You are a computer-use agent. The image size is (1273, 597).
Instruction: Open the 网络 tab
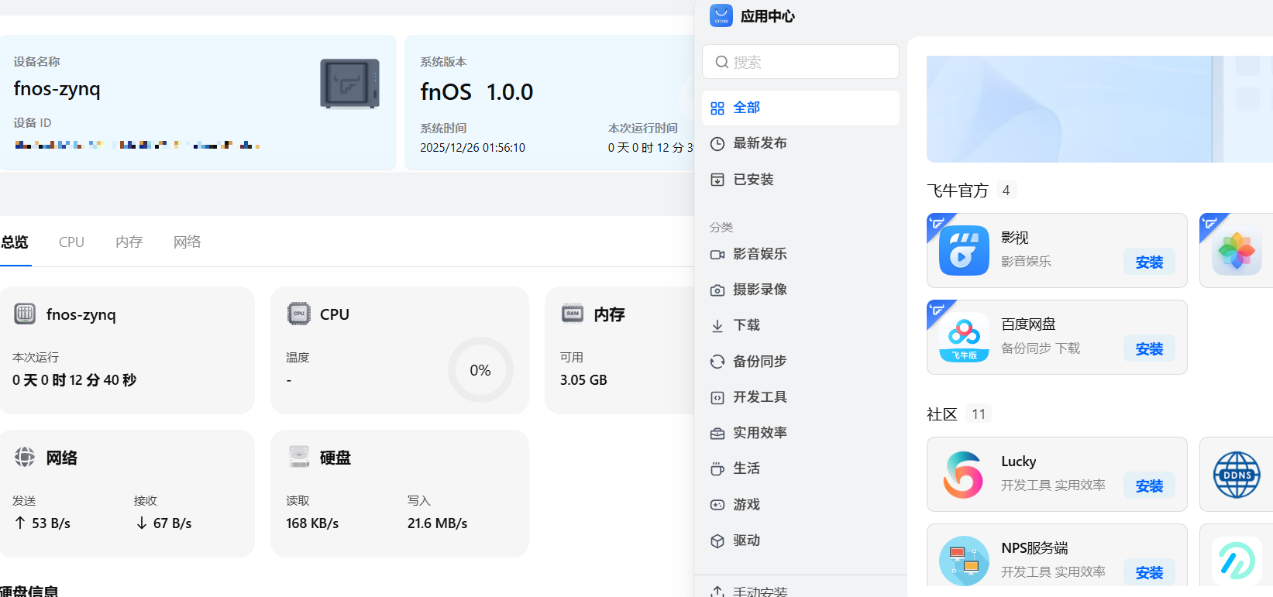[x=187, y=242]
